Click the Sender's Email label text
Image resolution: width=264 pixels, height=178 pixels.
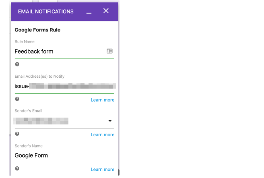[x=28, y=111]
